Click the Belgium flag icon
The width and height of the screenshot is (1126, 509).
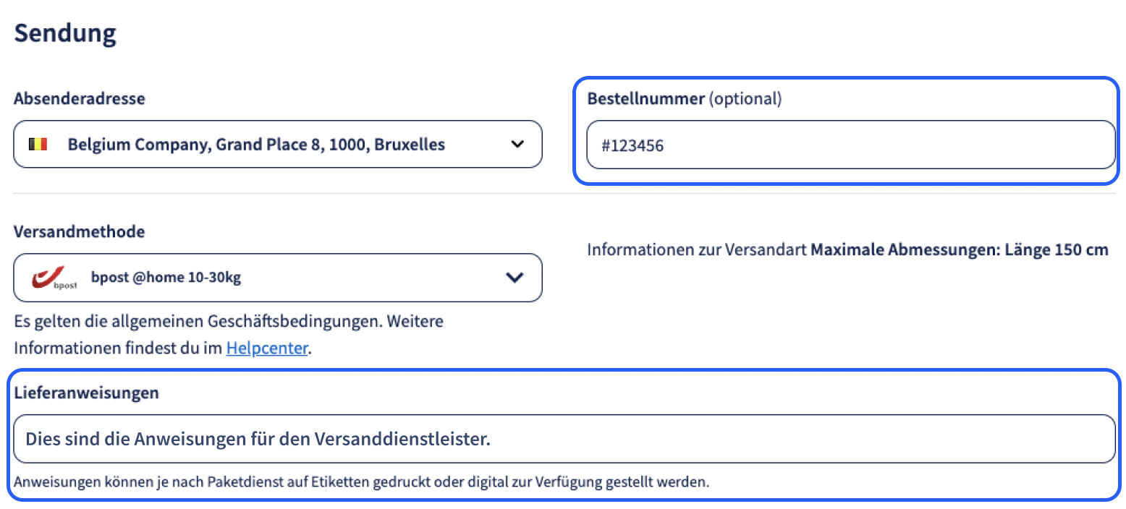pos(38,144)
